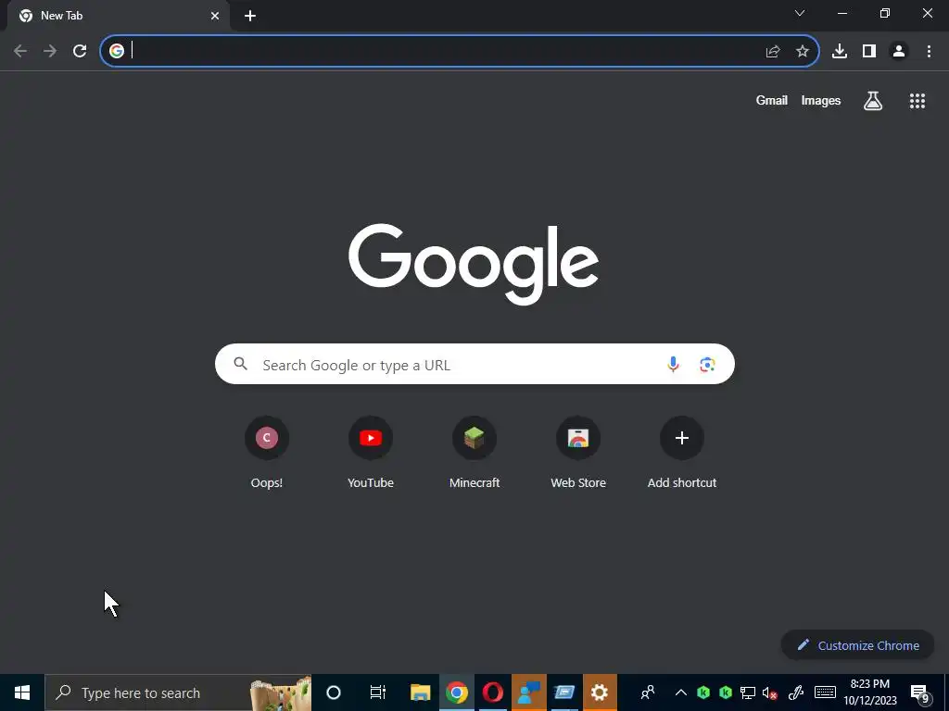Open the profile avatar icon
This screenshot has height=711, width=949.
899,52
